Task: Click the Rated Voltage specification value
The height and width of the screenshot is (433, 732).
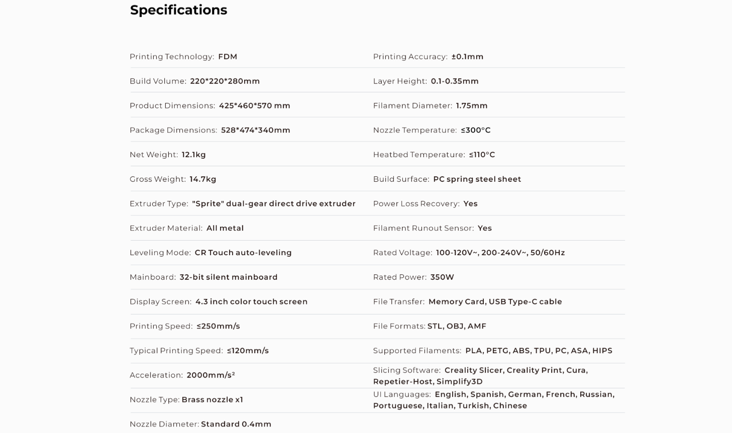Action: click(500, 253)
